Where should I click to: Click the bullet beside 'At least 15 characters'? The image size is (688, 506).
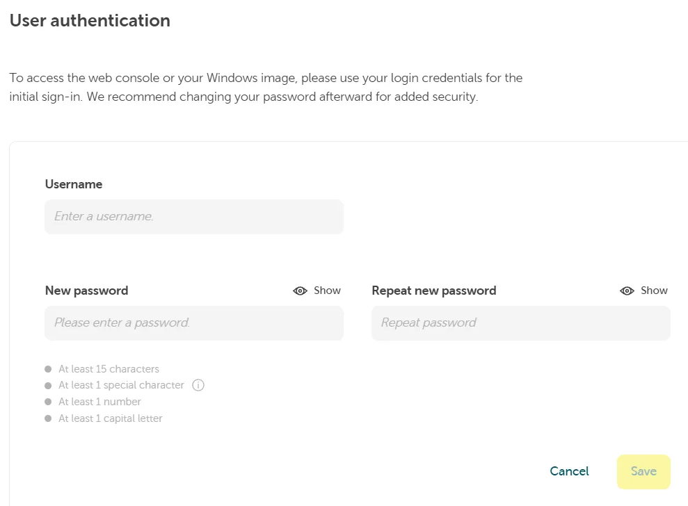pos(47,368)
